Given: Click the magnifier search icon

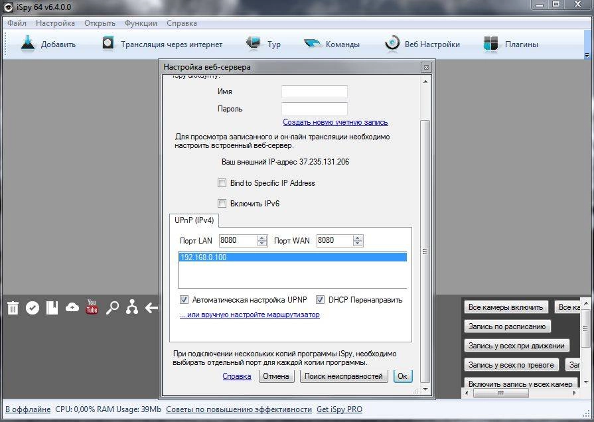Looking at the screenshot, I should pos(112,308).
